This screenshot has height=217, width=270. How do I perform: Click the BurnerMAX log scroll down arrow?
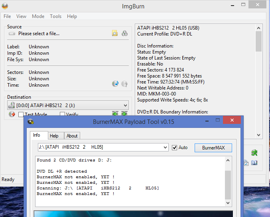228,203
